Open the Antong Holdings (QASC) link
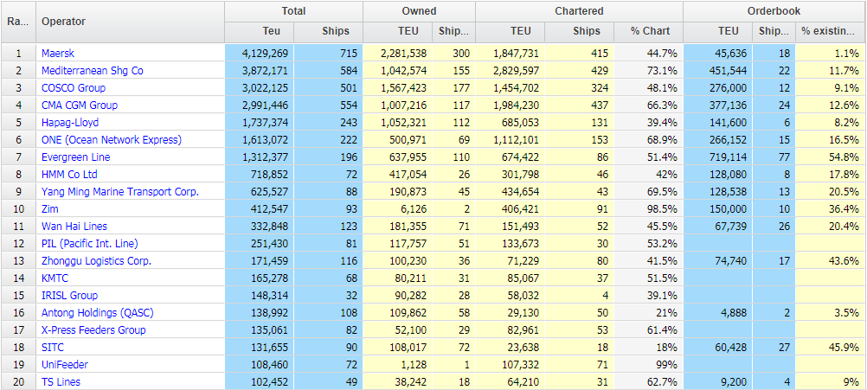This screenshot has height=390, width=867. 97,313
